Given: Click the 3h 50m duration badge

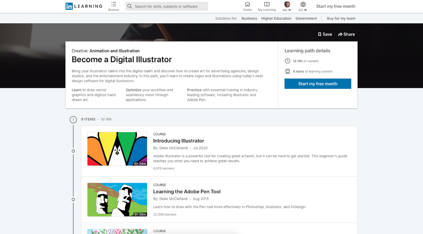Looking at the screenshot, I should point(140,214).
